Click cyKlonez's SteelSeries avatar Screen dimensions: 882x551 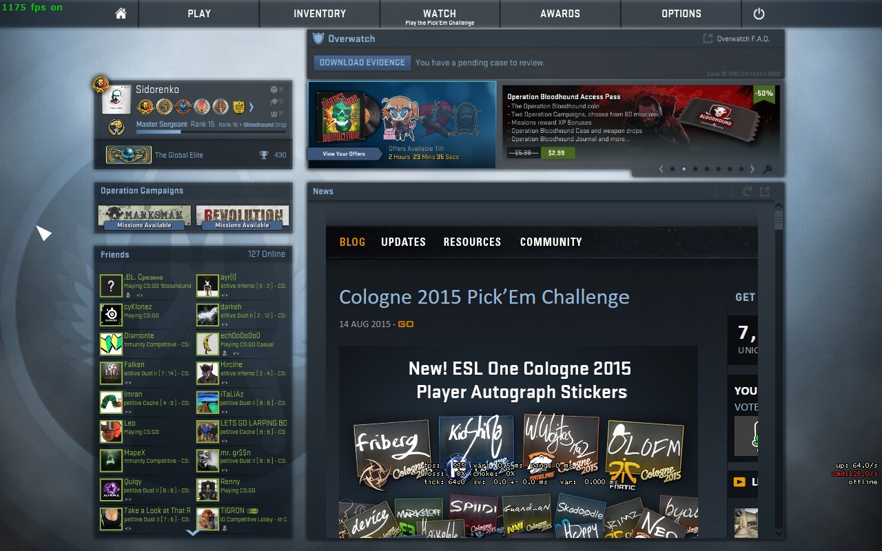click(x=111, y=315)
